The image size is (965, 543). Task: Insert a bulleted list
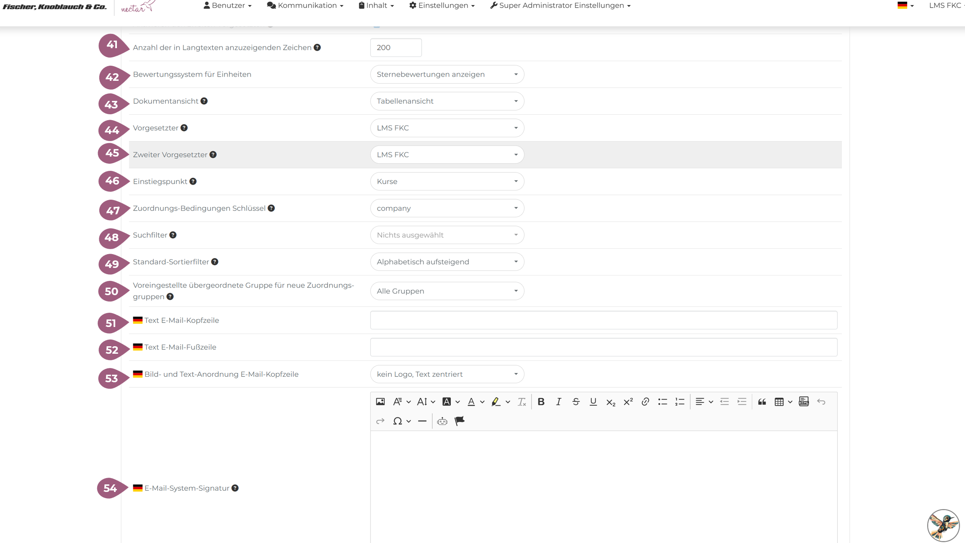(x=662, y=401)
